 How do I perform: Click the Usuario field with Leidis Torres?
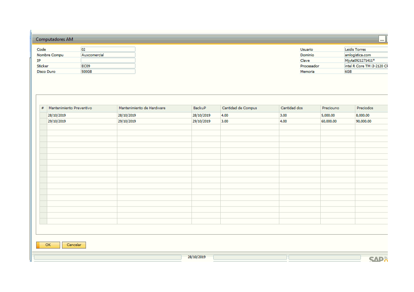[x=366, y=49]
